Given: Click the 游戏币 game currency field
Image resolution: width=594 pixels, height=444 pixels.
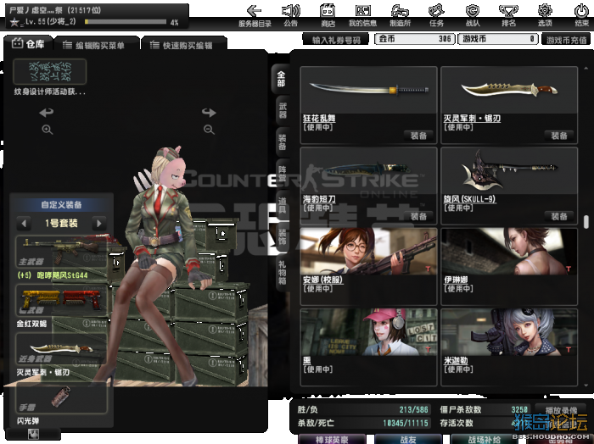Looking at the screenshot, I should pyautogui.click(x=498, y=39).
